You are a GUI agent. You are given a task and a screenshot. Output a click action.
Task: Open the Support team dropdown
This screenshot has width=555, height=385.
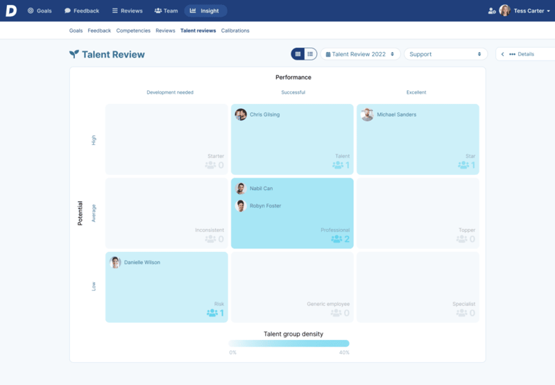pos(445,54)
